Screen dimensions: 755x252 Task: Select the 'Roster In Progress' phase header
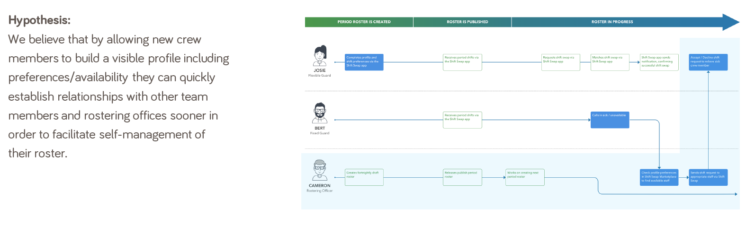pos(612,22)
